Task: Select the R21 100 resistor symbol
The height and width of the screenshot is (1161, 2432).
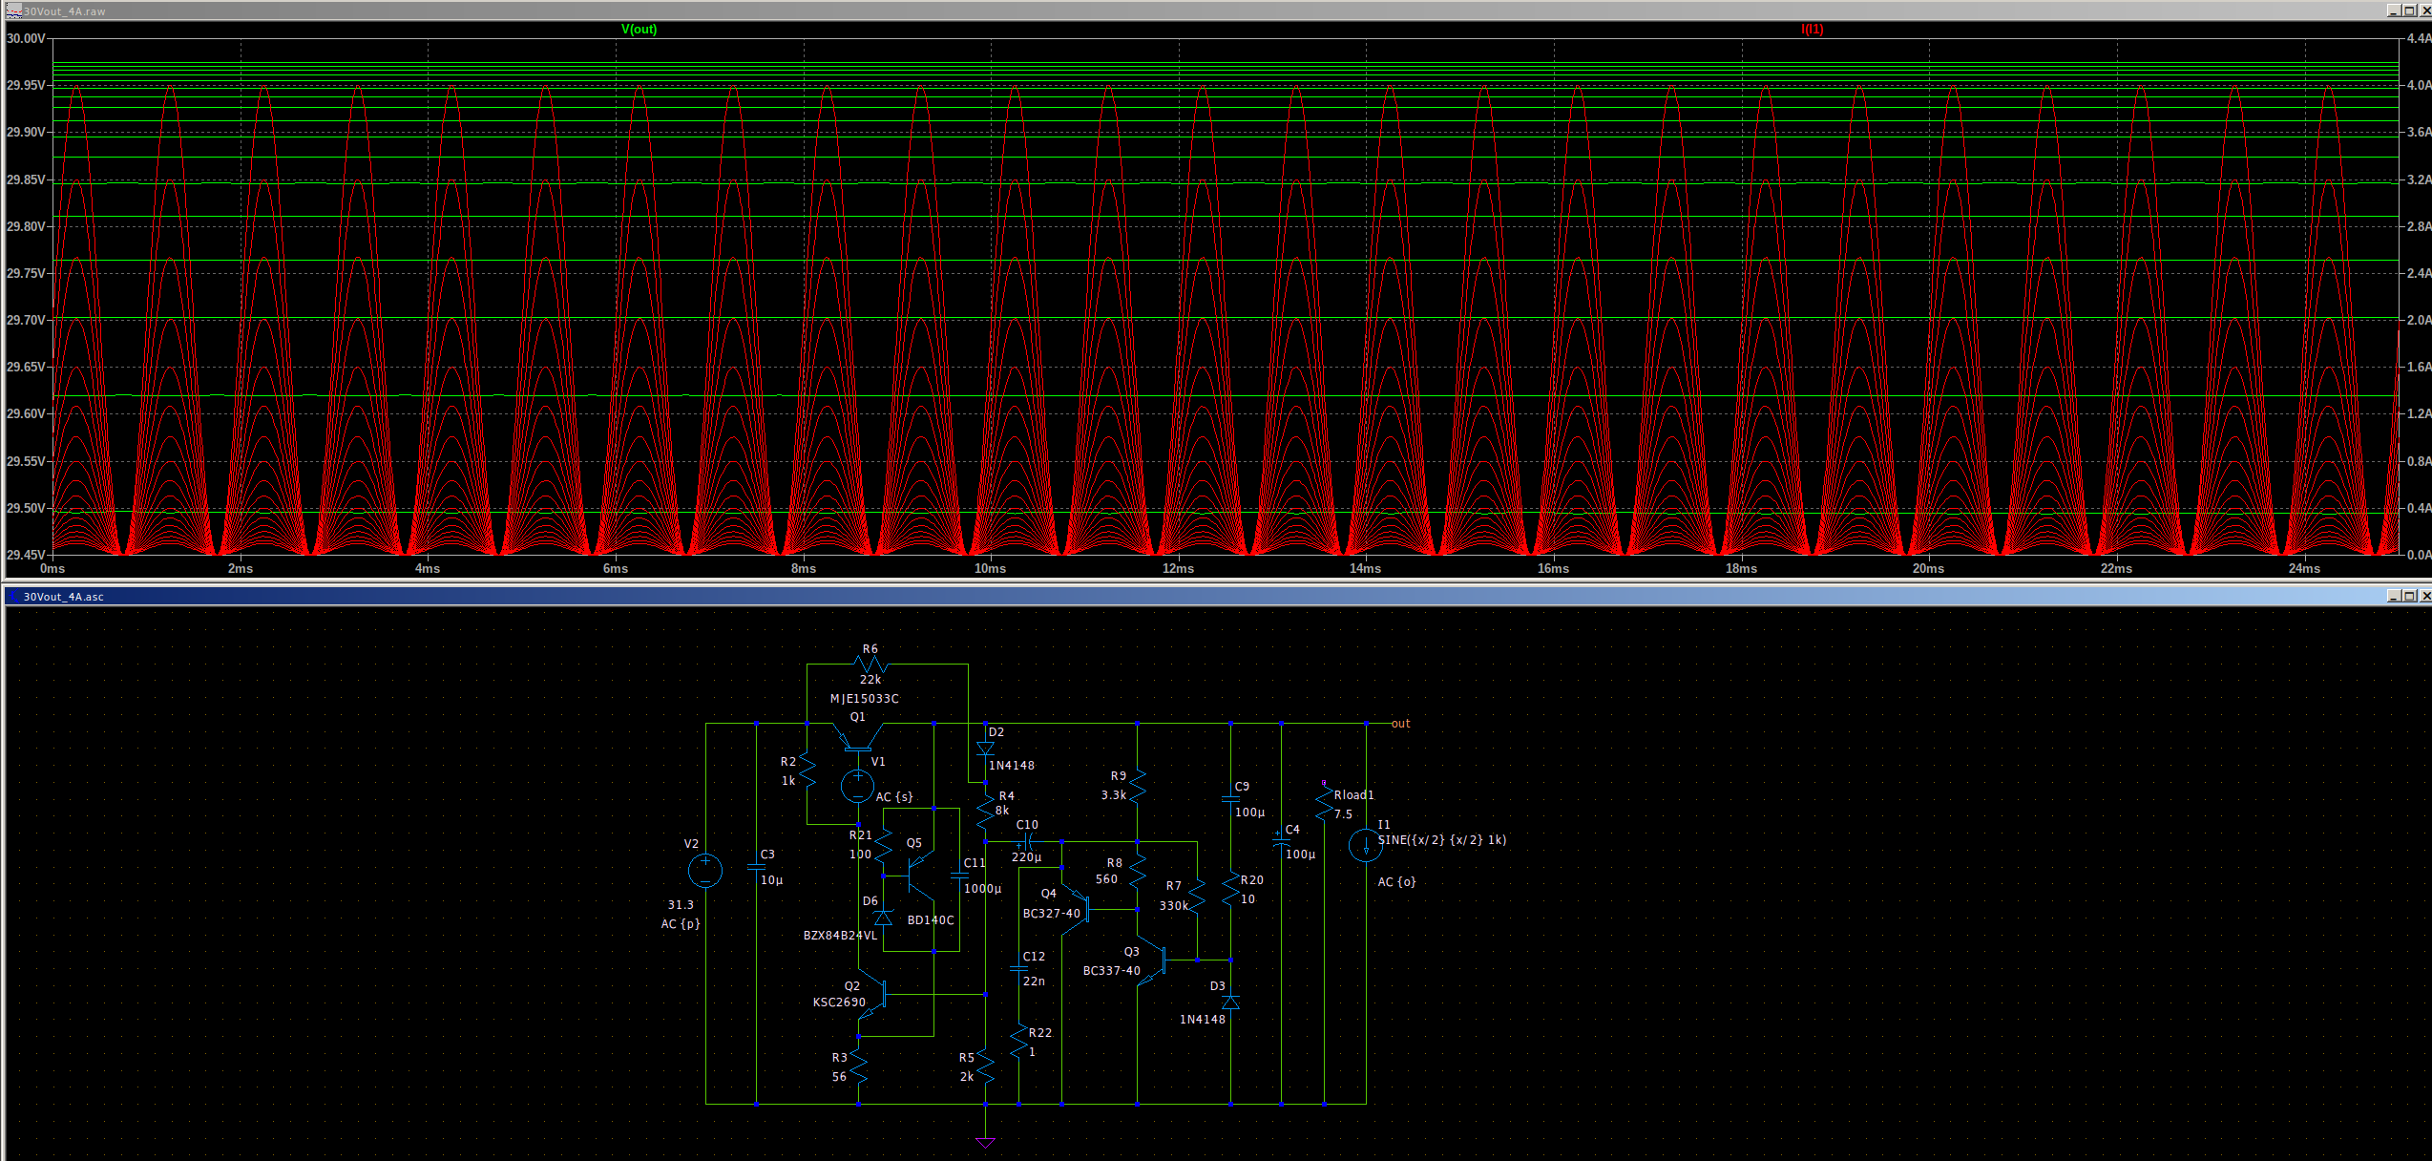Action: [883, 844]
